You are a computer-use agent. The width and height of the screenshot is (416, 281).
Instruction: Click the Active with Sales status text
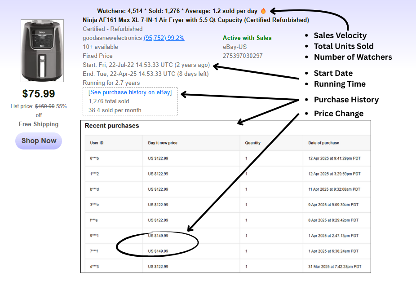point(247,38)
